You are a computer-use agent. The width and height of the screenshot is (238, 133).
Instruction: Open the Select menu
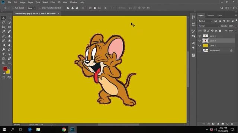pyautogui.click(x=45, y=2)
